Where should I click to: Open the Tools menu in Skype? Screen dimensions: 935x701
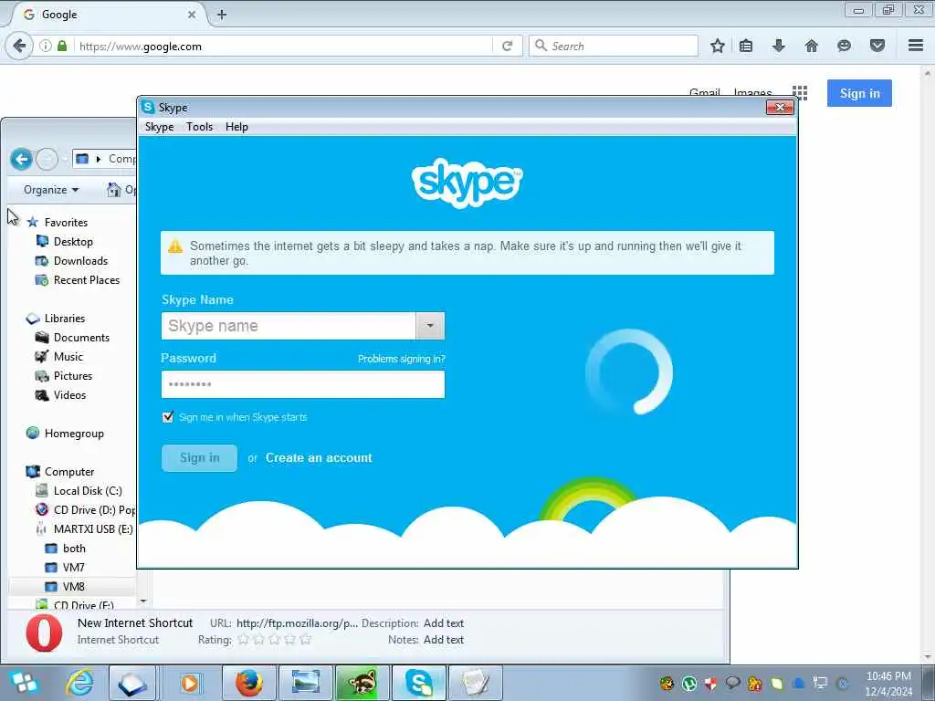pos(199,127)
